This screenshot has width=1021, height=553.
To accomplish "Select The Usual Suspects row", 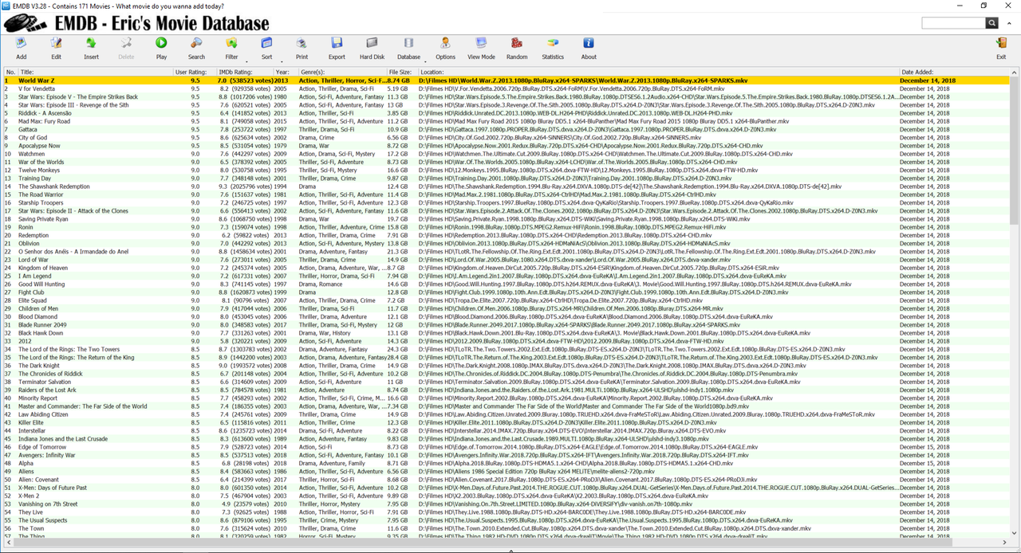I will coord(506,520).
